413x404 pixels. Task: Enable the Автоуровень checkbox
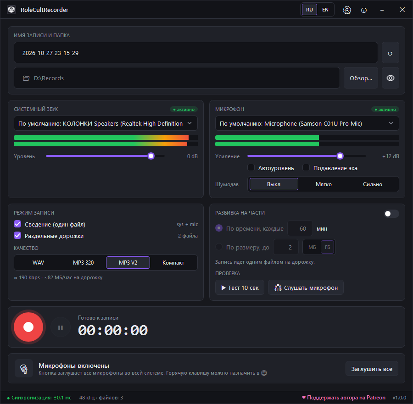tap(251, 168)
